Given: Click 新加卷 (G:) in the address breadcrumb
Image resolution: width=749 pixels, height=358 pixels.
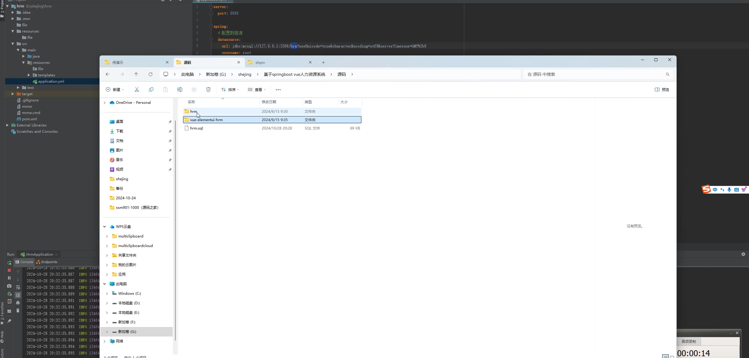Looking at the screenshot, I should (216, 74).
